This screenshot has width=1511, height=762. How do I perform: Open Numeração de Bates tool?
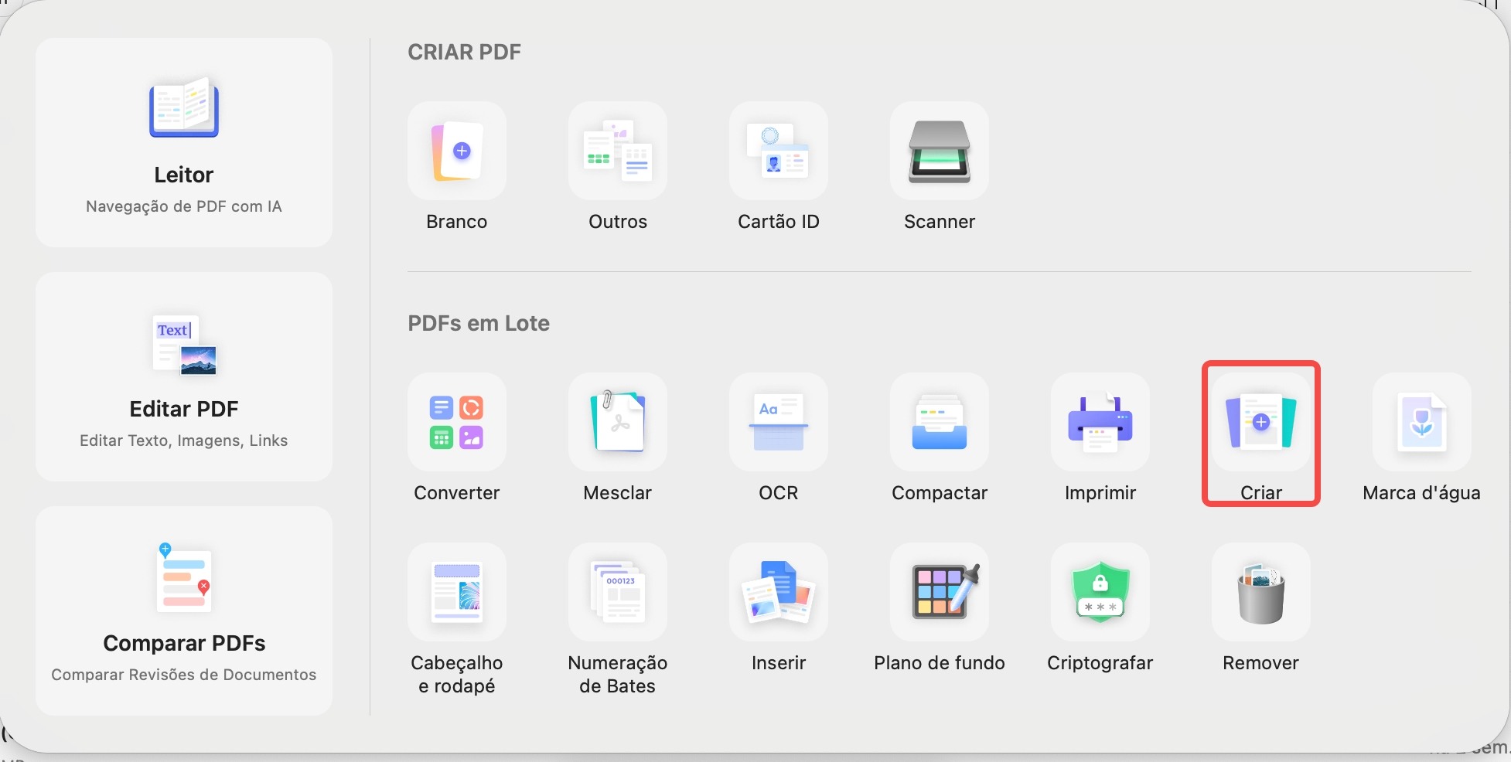pos(618,592)
